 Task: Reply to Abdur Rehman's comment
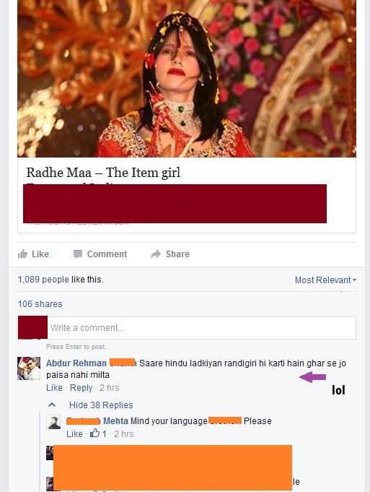pos(82,388)
